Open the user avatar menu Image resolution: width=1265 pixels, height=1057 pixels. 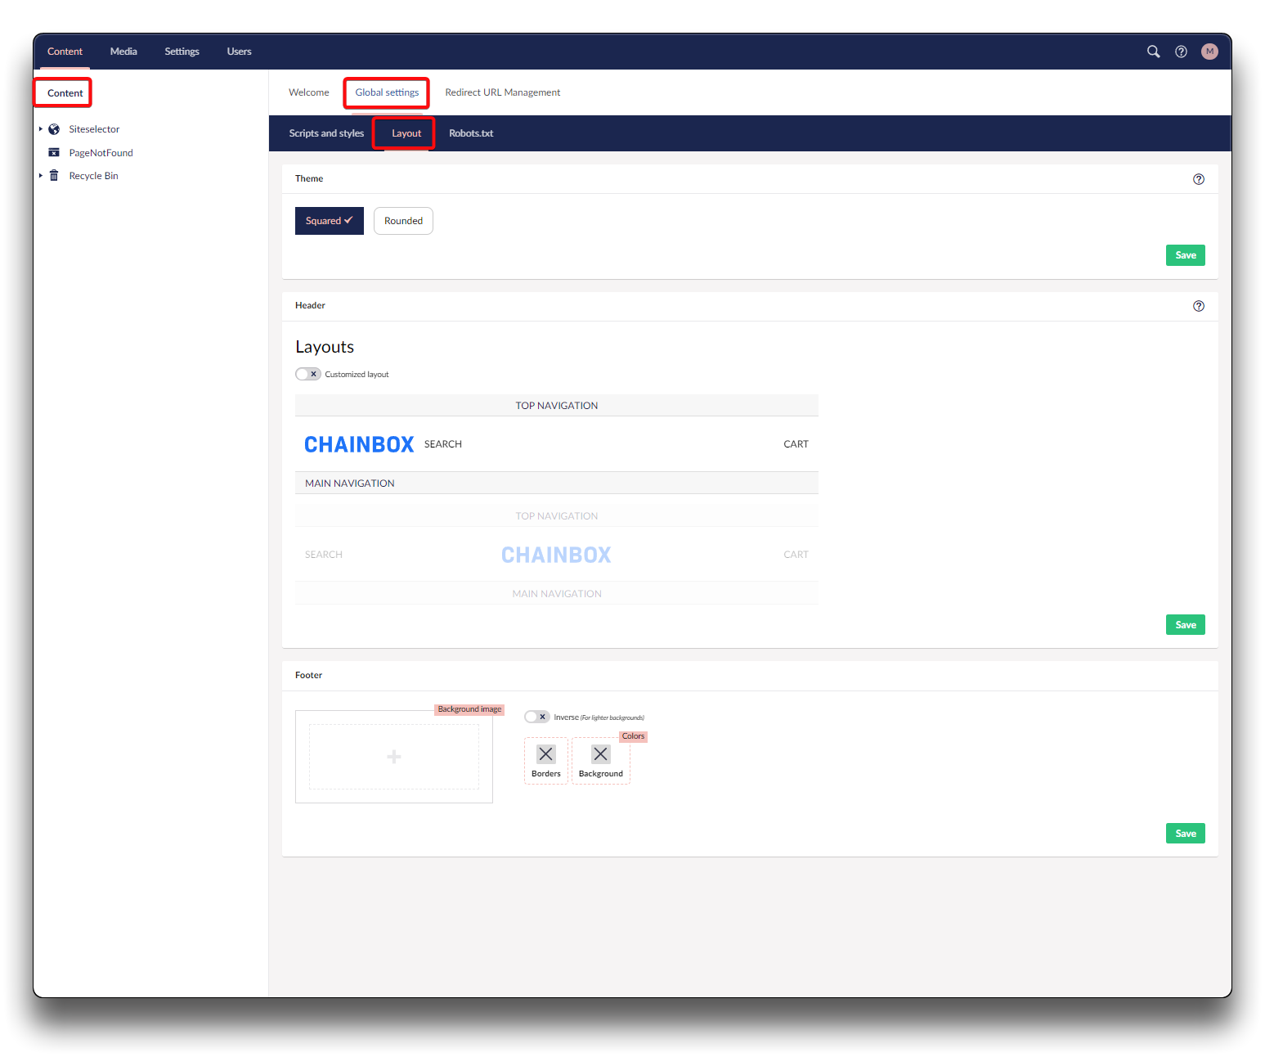coord(1209,52)
